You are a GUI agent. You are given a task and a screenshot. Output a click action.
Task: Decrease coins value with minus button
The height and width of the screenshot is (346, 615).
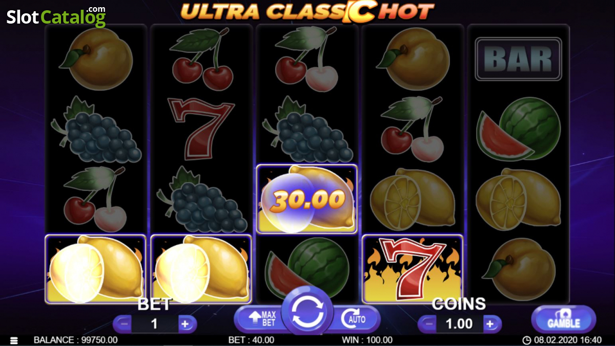click(426, 324)
